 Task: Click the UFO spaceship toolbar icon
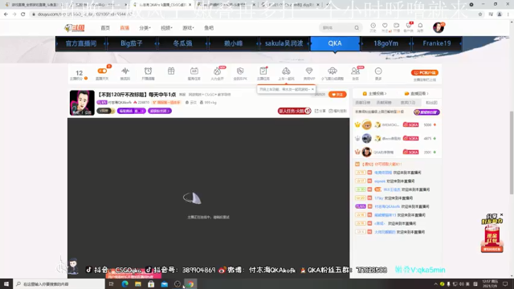pos(332,71)
